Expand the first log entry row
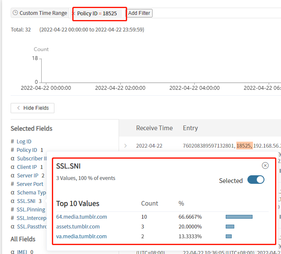Image resolution: width=281 pixels, height=254 pixels. (125, 146)
